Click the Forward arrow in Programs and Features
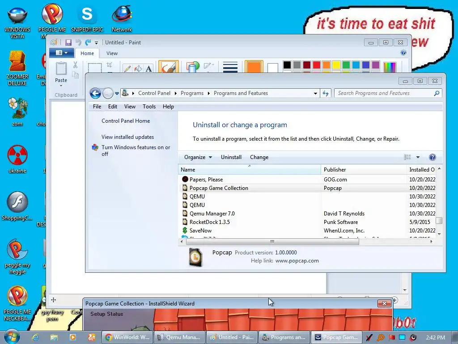The width and height of the screenshot is (458, 344). tap(108, 93)
